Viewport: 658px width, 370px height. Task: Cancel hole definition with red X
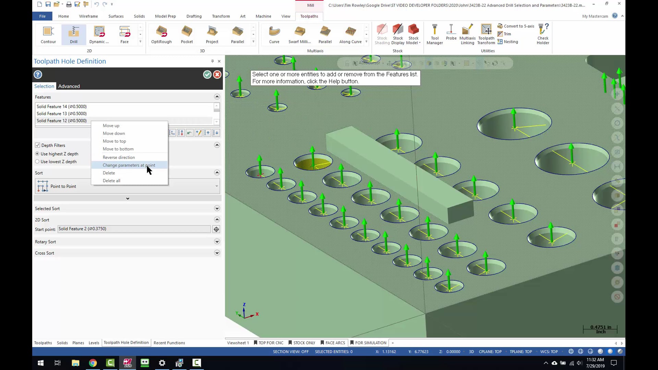[217, 75]
